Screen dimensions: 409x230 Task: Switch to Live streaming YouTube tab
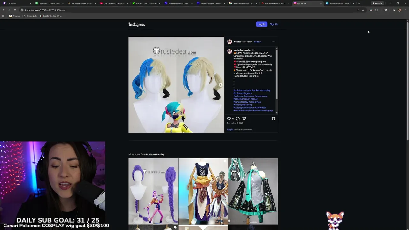click(x=114, y=3)
